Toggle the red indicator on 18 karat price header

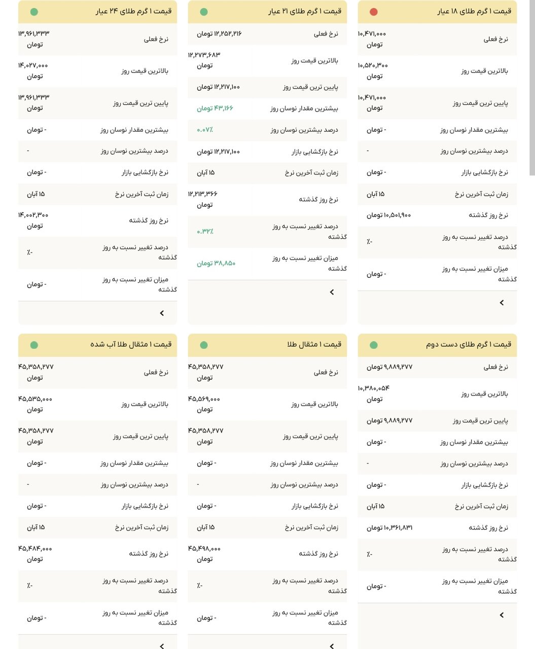point(373,11)
